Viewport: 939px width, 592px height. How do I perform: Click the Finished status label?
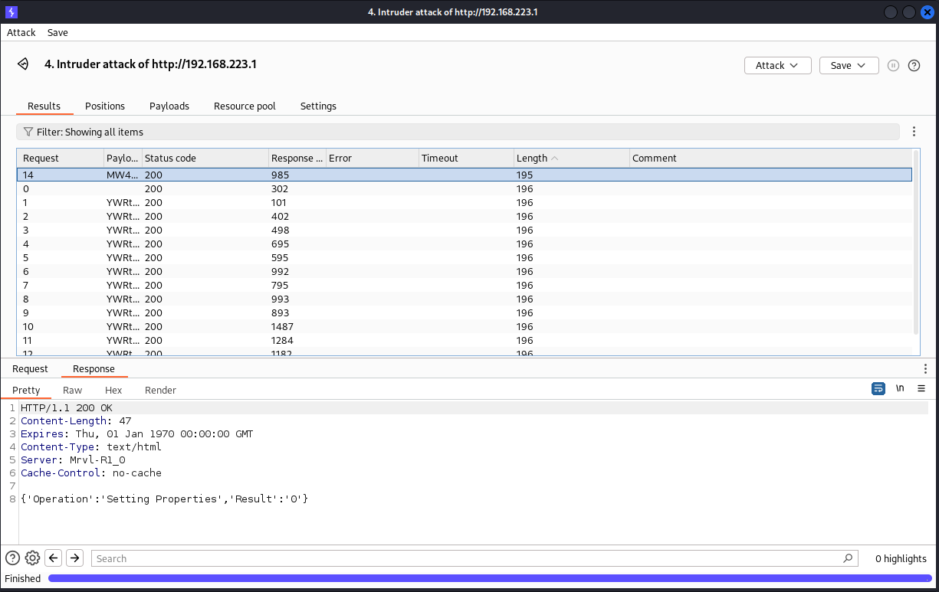(x=23, y=578)
